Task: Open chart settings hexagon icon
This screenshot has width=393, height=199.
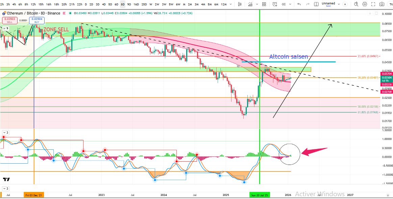Action: pyautogui.click(x=365, y=4)
